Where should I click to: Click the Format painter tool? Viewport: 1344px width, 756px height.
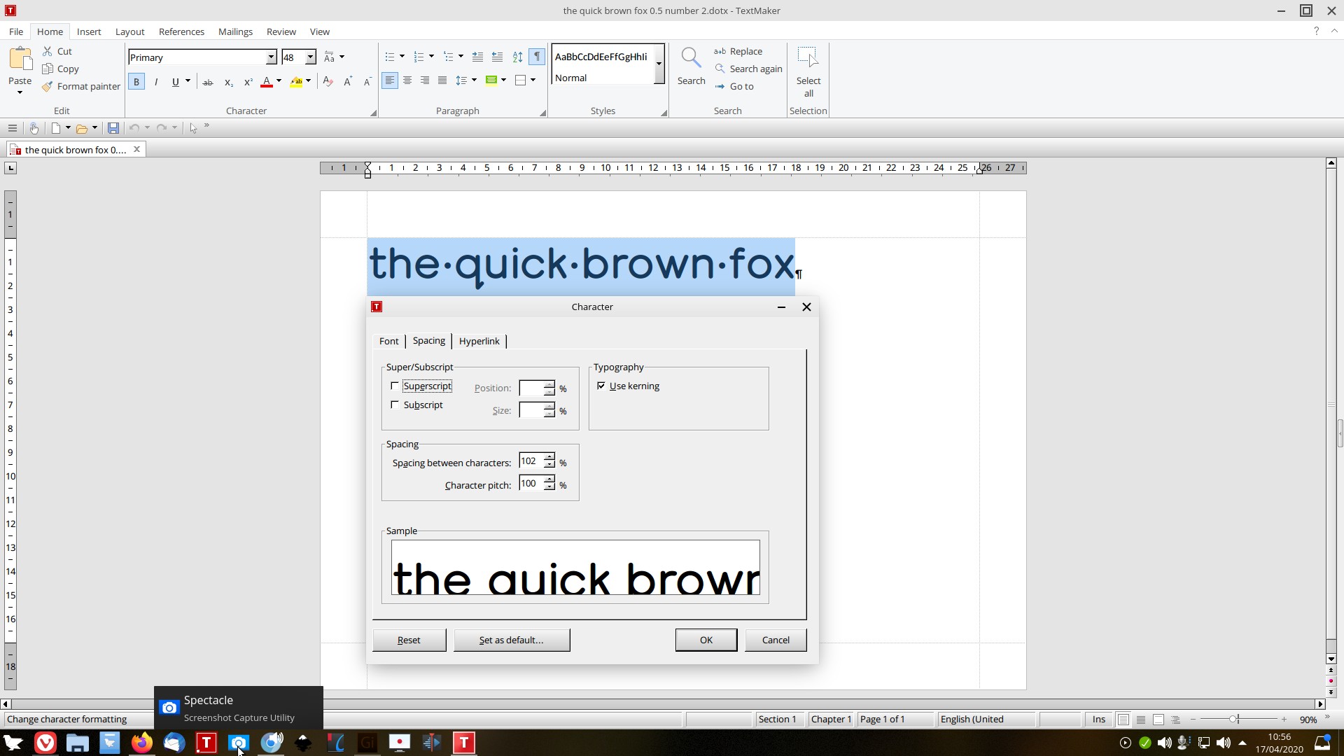pyautogui.click(x=81, y=86)
